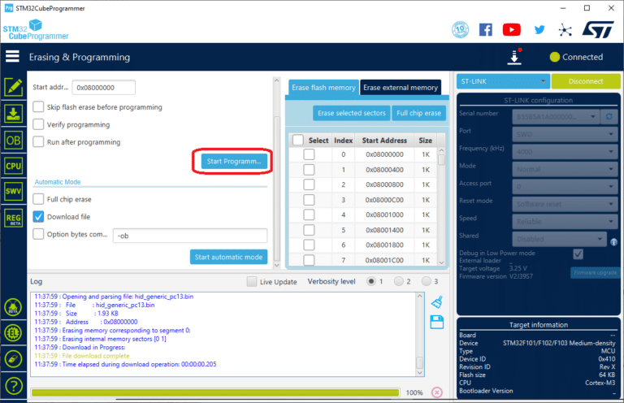The height and width of the screenshot is (403, 624).
Task: Click Erase selected sectors button
Action: point(351,113)
